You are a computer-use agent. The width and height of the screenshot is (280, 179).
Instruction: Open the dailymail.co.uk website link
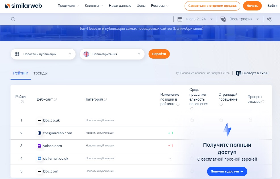pos(56,159)
